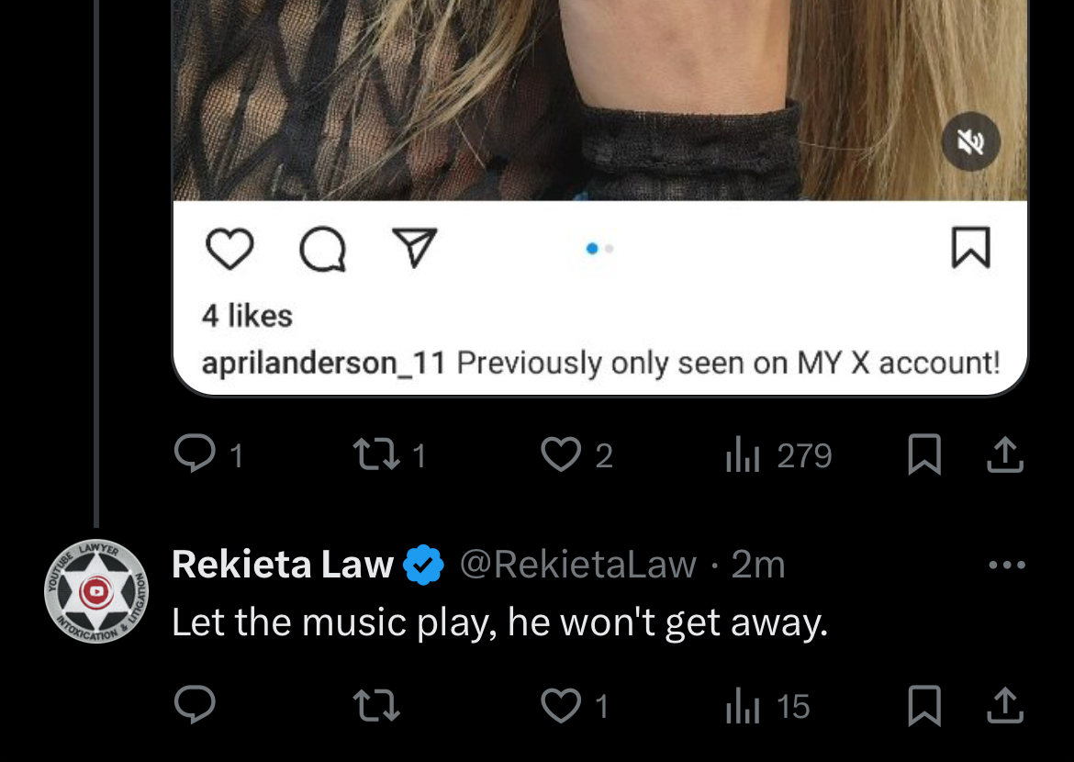1074x762 pixels.
Task: Open aprilanderson_11 profile from the caption
Action: click(323, 363)
